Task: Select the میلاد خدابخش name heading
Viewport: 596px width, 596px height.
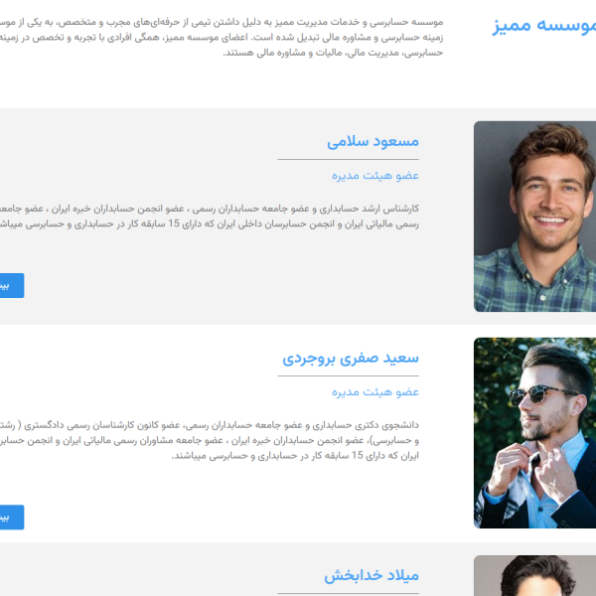Action: pyautogui.click(x=372, y=575)
